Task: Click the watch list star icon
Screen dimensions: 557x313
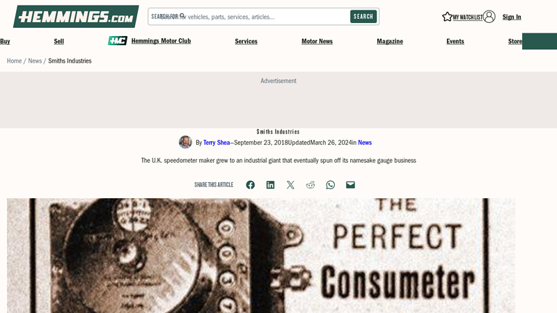Action: 447,17
